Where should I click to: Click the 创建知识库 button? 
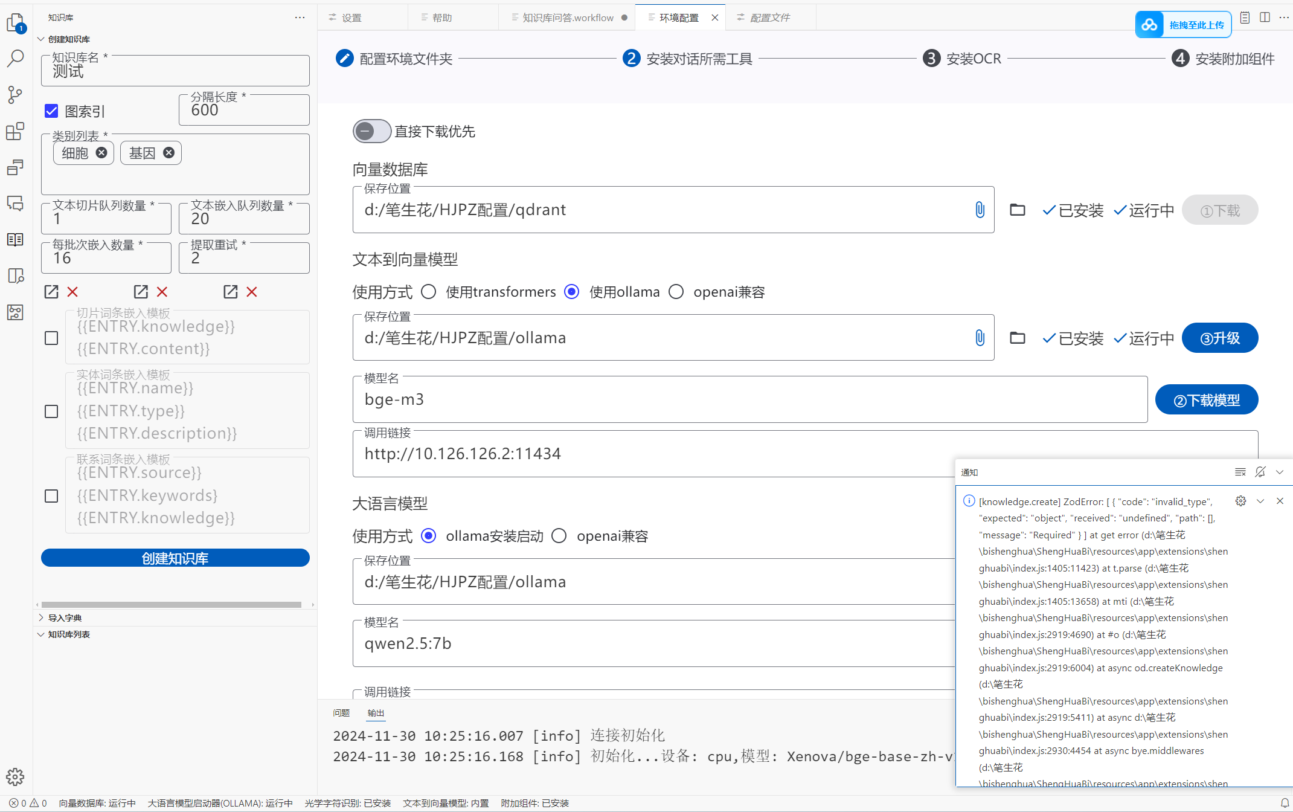click(175, 558)
